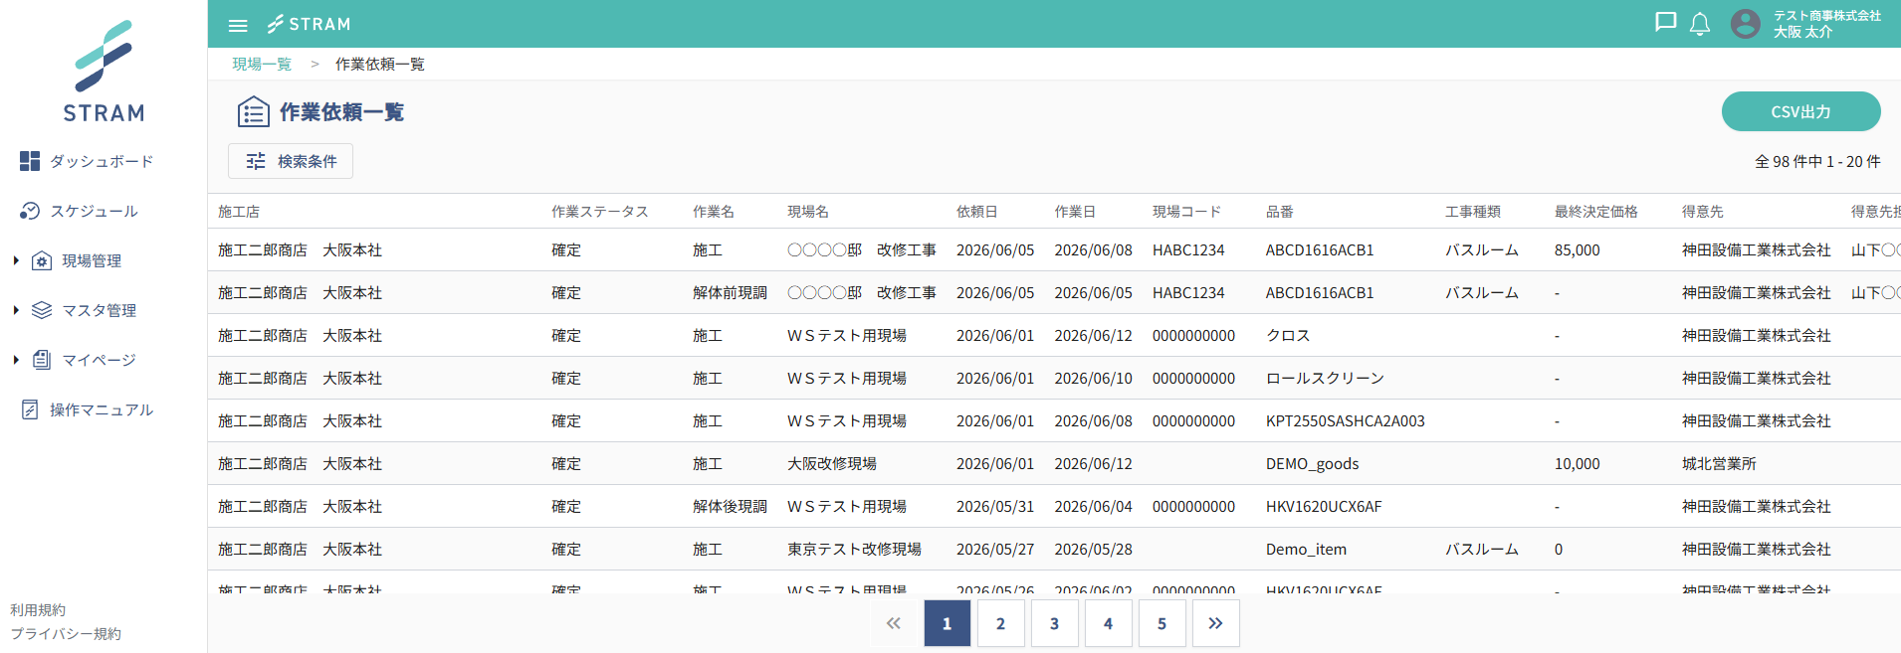Expand the マイページ tree arrow
Image resolution: width=1901 pixels, height=653 pixels.
[16, 360]
